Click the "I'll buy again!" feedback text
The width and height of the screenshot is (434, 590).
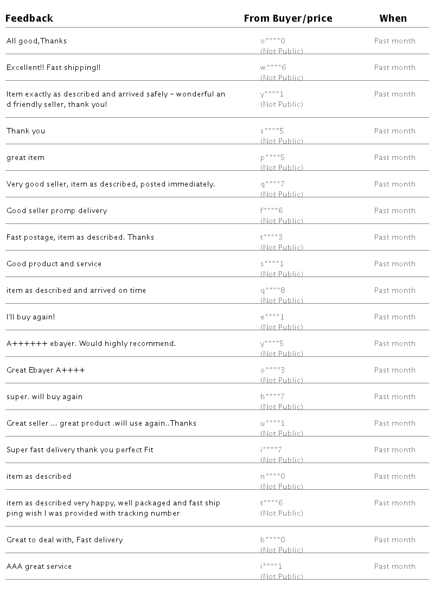[30, 317]
